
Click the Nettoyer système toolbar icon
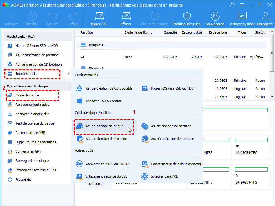click(x=242, y=16)
